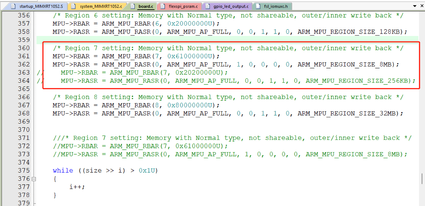425x206 pixels.
Task: Click line number 361 in the margin
Action: tap(24, 56)
